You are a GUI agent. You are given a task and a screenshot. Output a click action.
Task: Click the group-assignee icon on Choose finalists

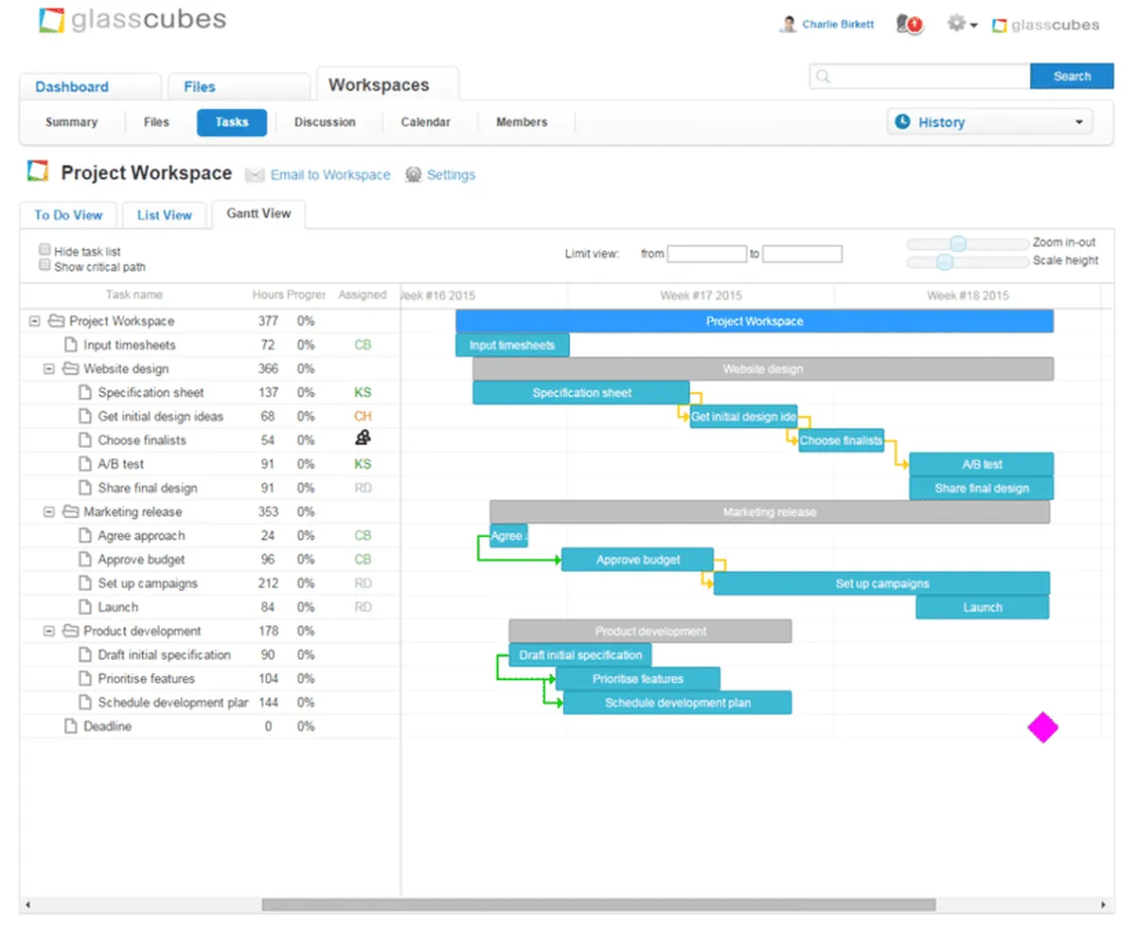pyautogui.click(x=363, y=438)
